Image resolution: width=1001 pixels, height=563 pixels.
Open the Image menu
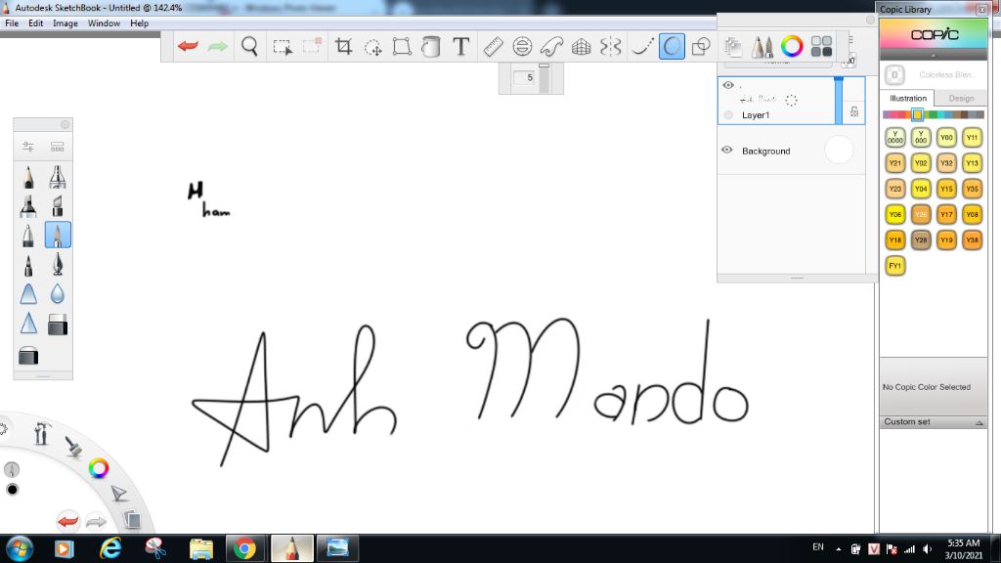pos(65,23)
